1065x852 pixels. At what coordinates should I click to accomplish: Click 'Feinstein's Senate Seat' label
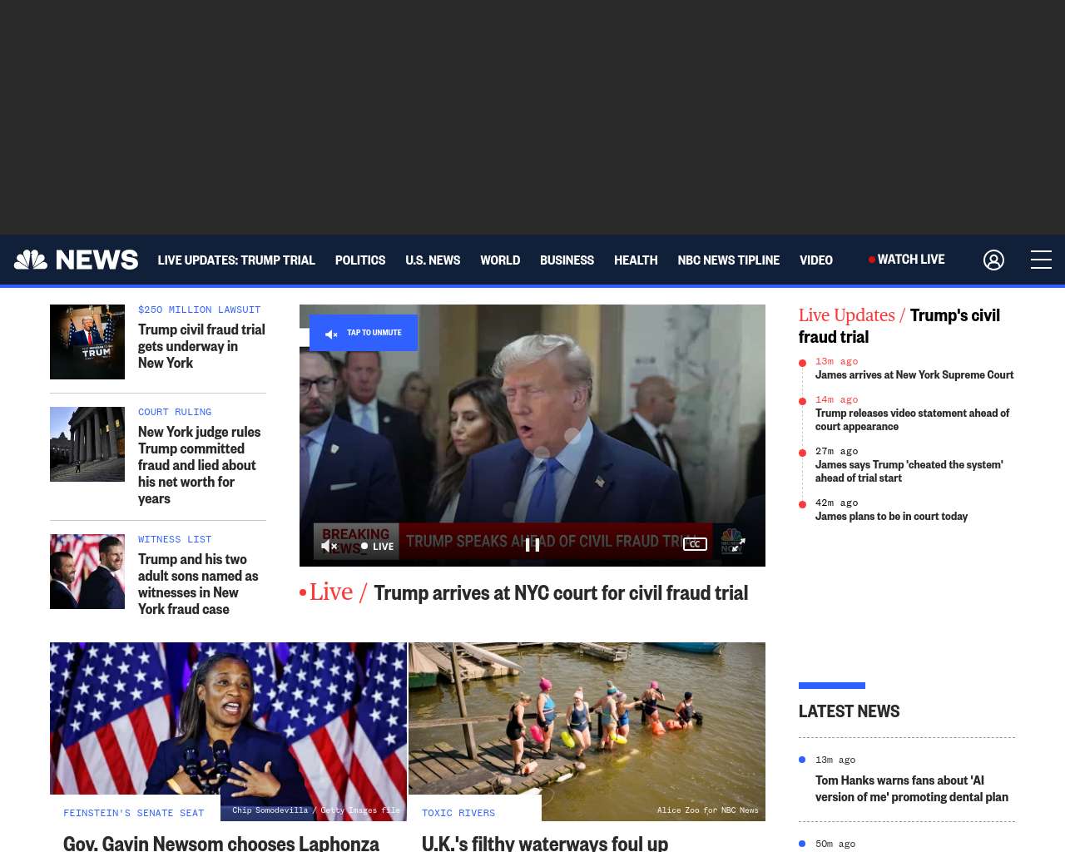133,813
